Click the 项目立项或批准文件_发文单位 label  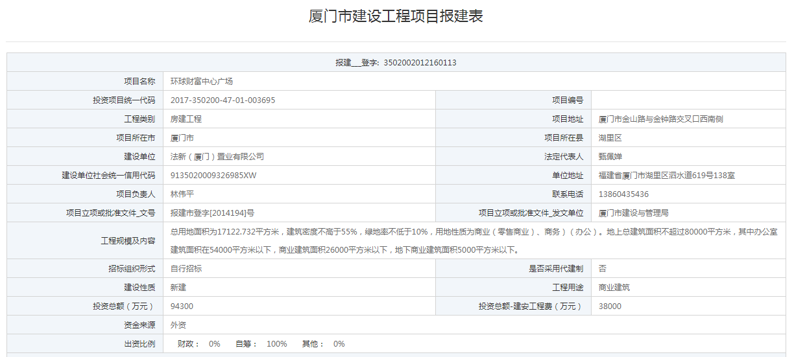[x=531, y=213]
